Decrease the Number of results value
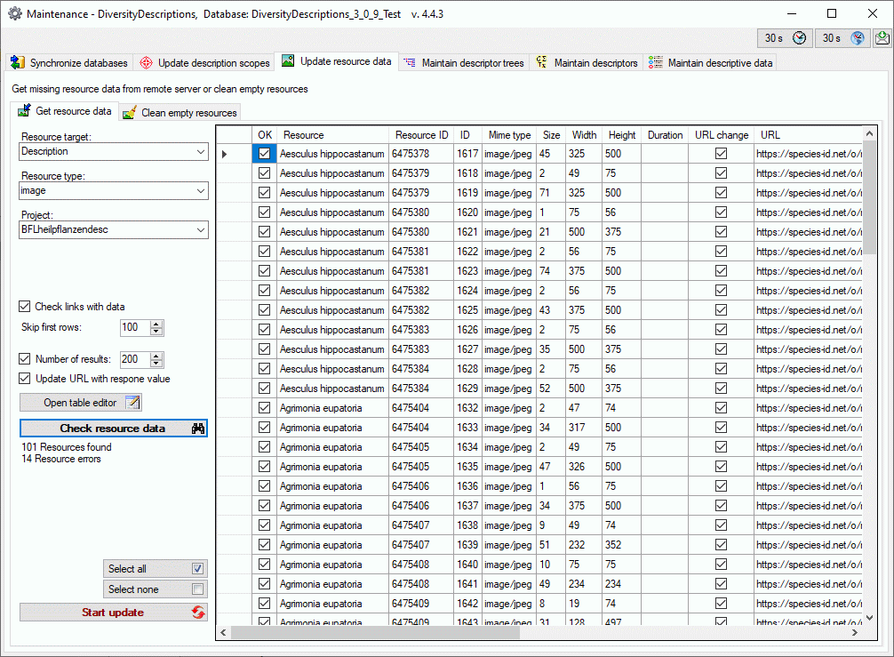894x657 pixels. pos(156,364)
